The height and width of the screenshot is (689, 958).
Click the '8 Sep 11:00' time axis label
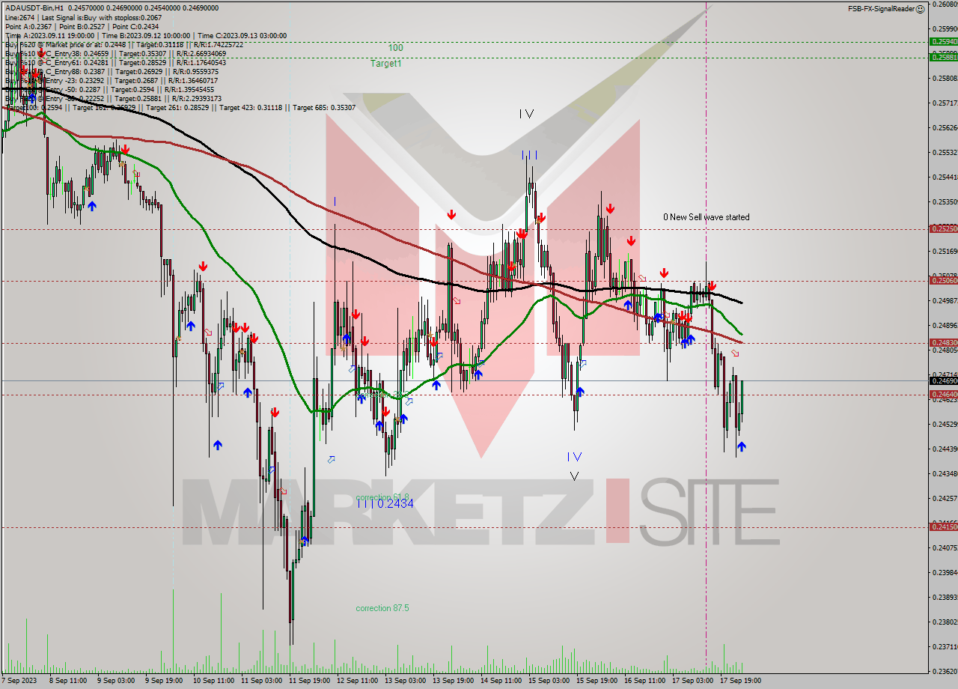pos(67,681)
